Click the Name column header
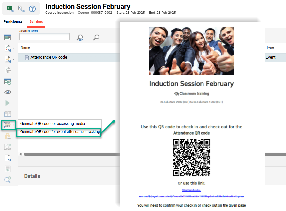Screen dimensions: 286x211 (25, 47)
